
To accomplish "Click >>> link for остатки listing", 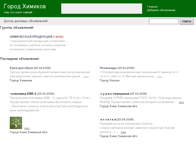I will point(123,132).
